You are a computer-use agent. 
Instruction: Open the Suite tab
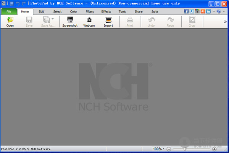click(155, 11)
